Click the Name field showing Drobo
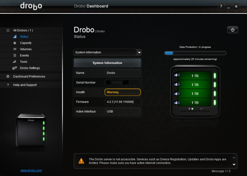This screenshot has height=176, width=247. click(x=122, y=73)
